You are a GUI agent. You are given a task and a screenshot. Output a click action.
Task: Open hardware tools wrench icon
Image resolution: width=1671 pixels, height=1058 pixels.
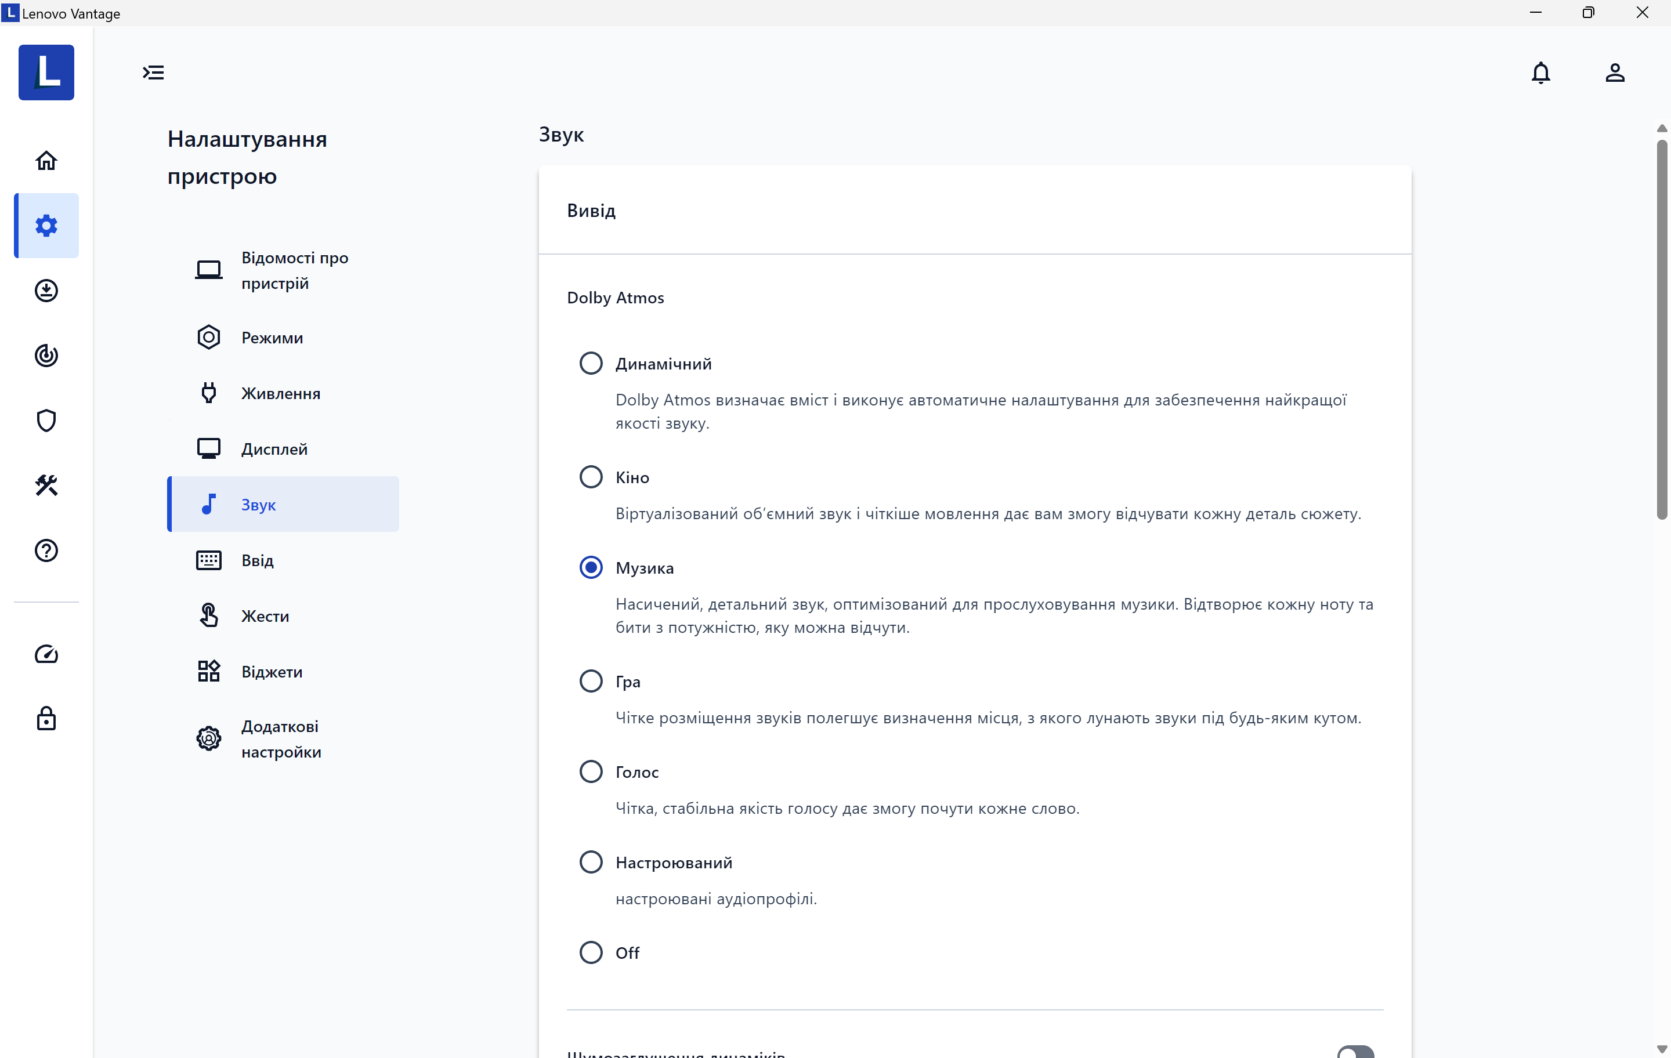pos(46,485)
